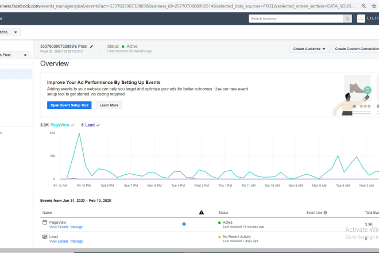
Task: Click the blue plus icon in PageView row
Action: [184, 224]
